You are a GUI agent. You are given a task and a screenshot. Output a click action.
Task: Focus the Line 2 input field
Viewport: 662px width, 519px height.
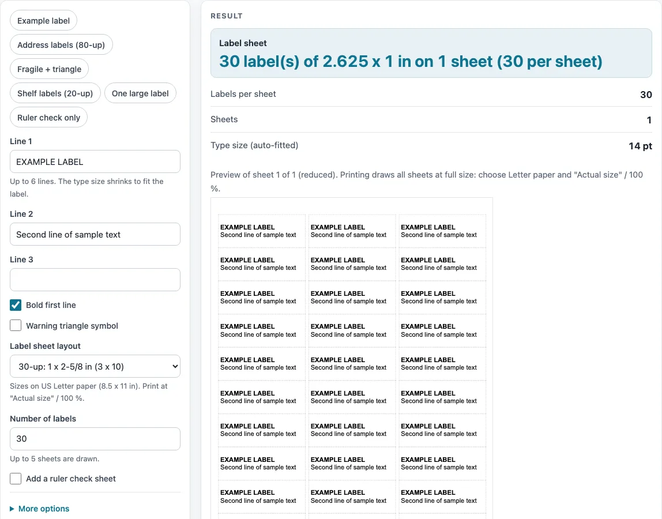95,234
